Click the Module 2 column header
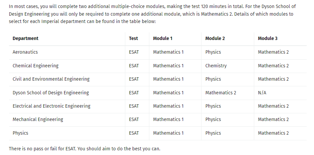Image resolution: width=314 pixels, height=155 pixels. coord(215,38)
